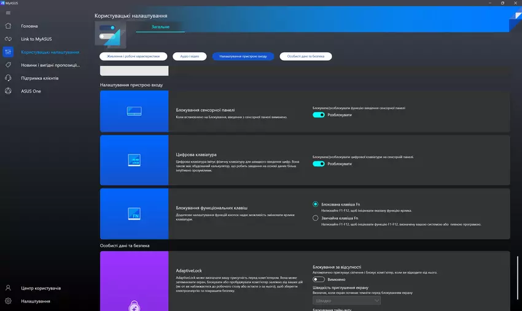Select the Аудіо і відео section
522x311 pixels.
(189, 56)
